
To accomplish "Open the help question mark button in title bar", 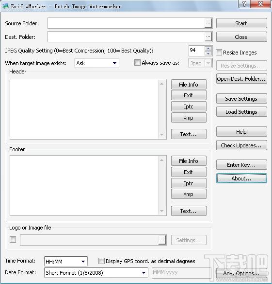I will tap(244, 4).
